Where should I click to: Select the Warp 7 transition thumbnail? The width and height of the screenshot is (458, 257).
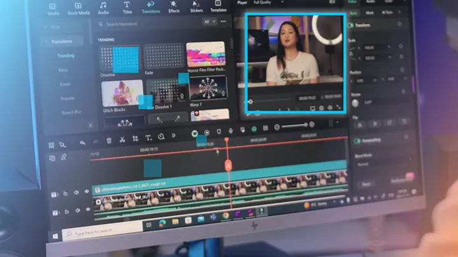click(x=208, y=88)
